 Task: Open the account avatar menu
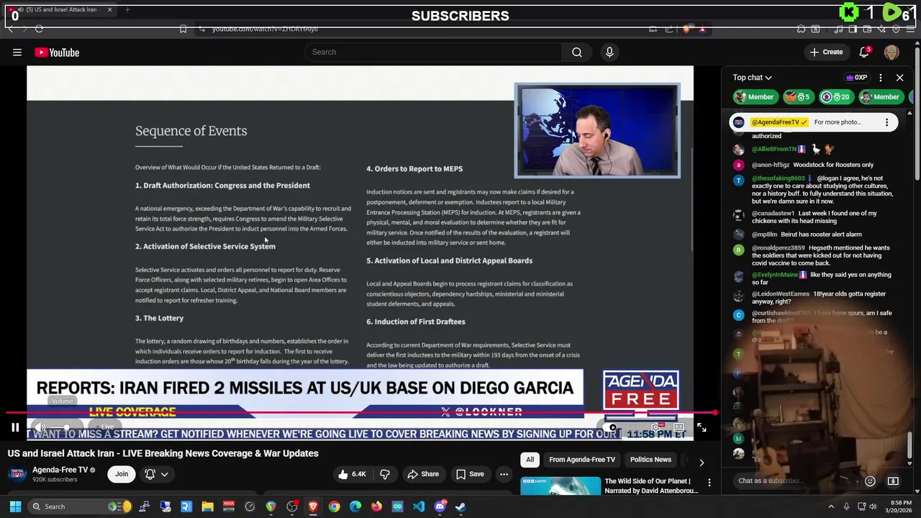[x=891, y=52]
